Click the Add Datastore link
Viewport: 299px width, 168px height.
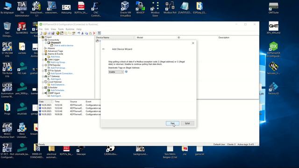58,84
